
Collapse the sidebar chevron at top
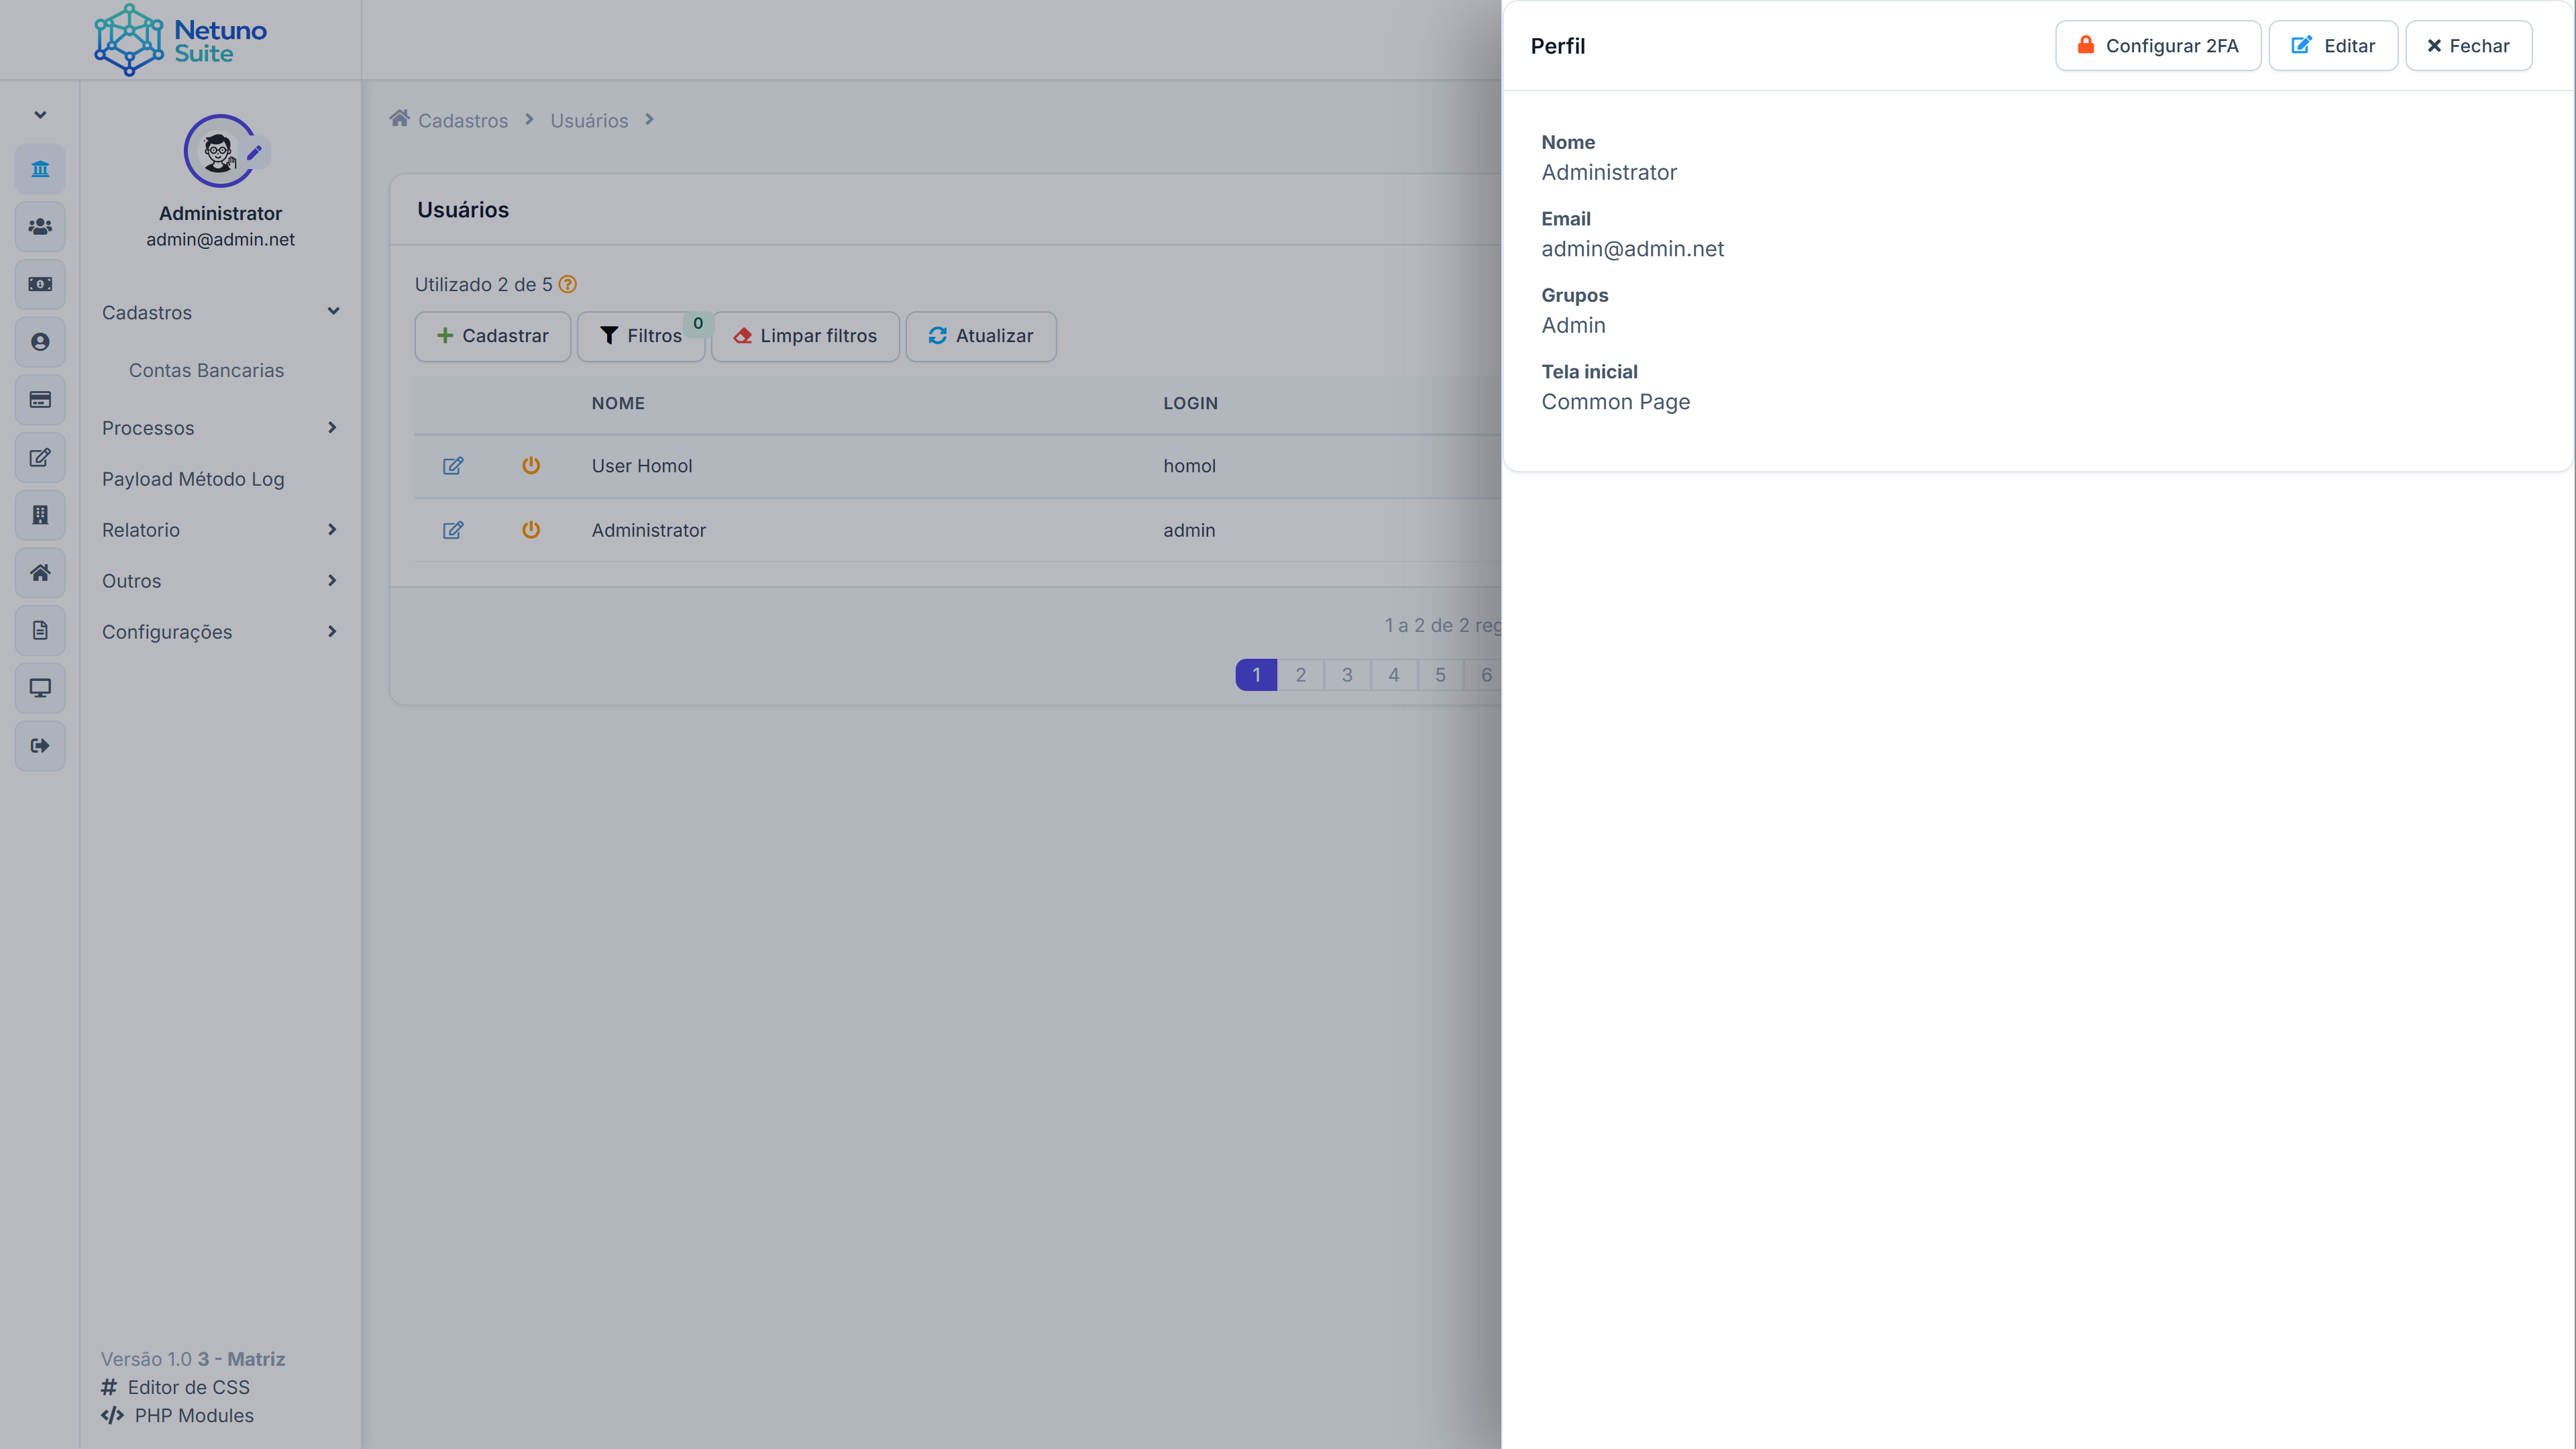40,115
